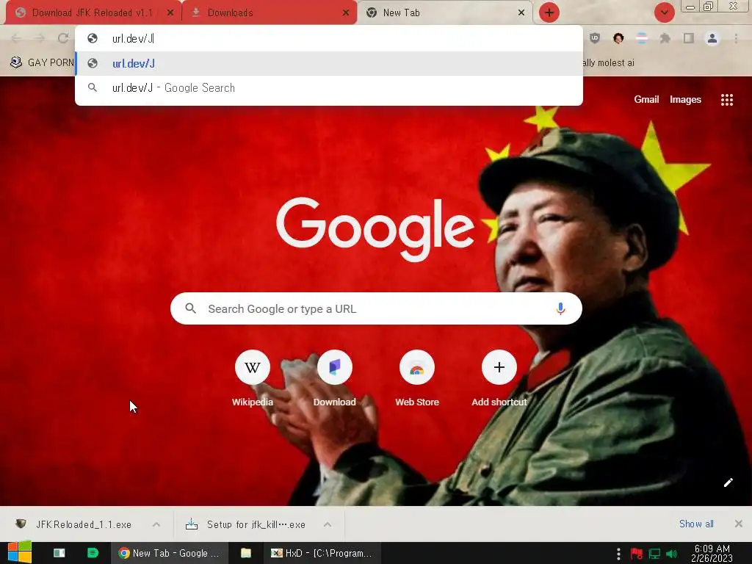Screen dimensions: 752x564
Task: Open the volume speaker tray icon
Action: tap(672, 554)
